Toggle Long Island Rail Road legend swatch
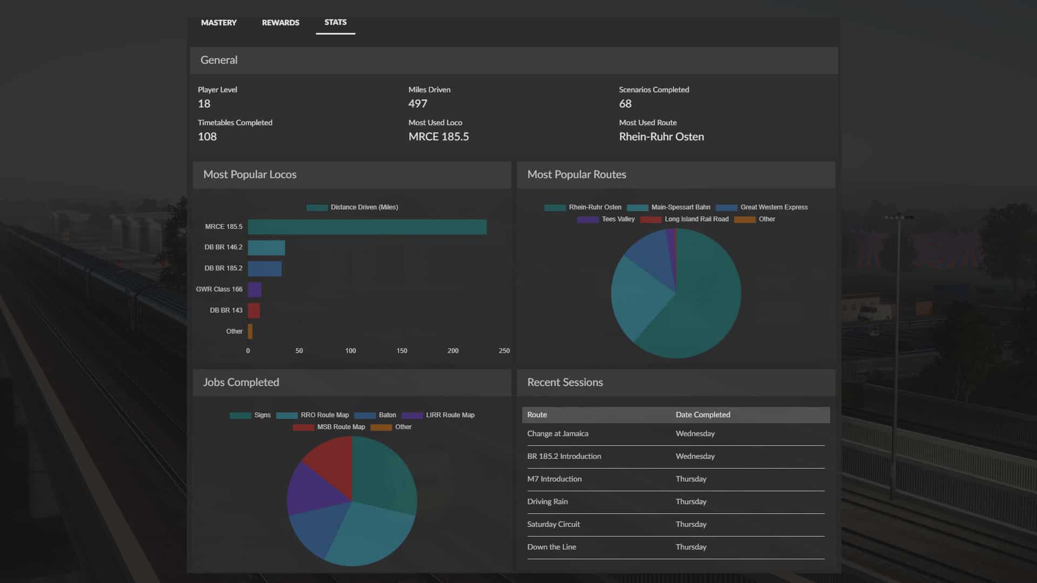This screenshot has width=1037, height=583. point(651,219)
